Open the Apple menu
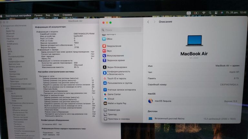 [1, 16]
